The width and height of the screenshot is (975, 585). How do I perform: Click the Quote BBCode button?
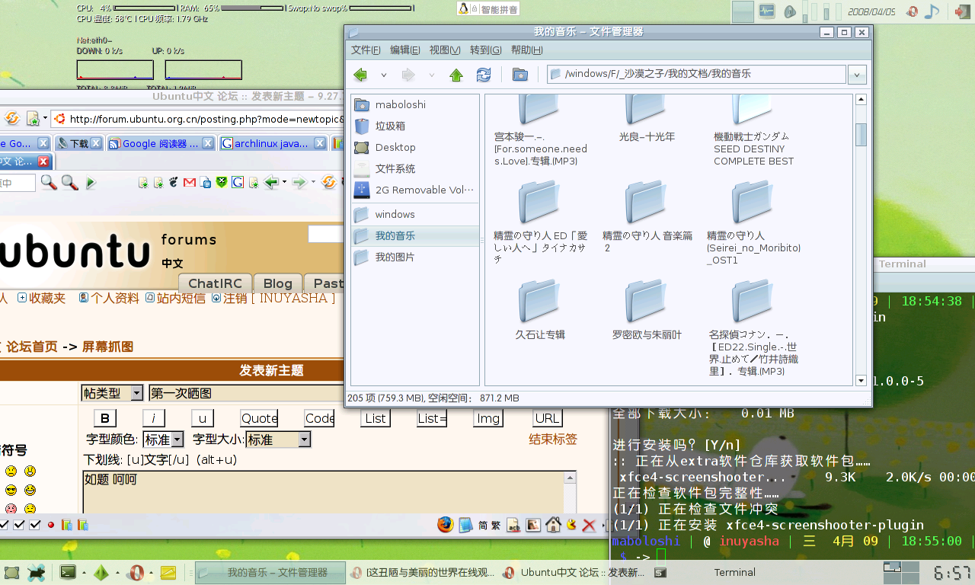click(x=260, y=418)
